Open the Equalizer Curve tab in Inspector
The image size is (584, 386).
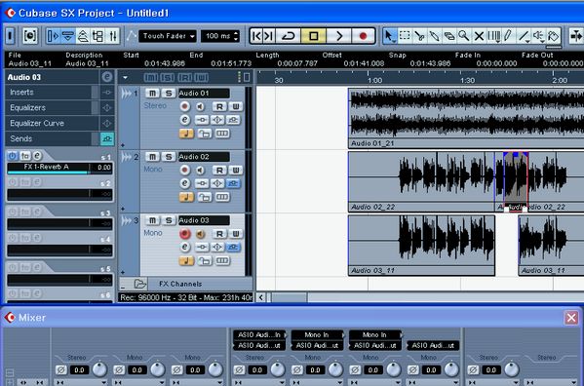[52, 123]
